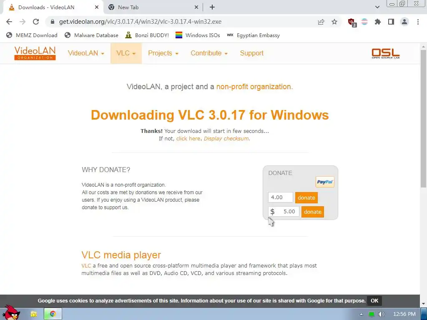Open Chrome three-dot menu
The image size is (427, 320).
click(x=418, y=22)
